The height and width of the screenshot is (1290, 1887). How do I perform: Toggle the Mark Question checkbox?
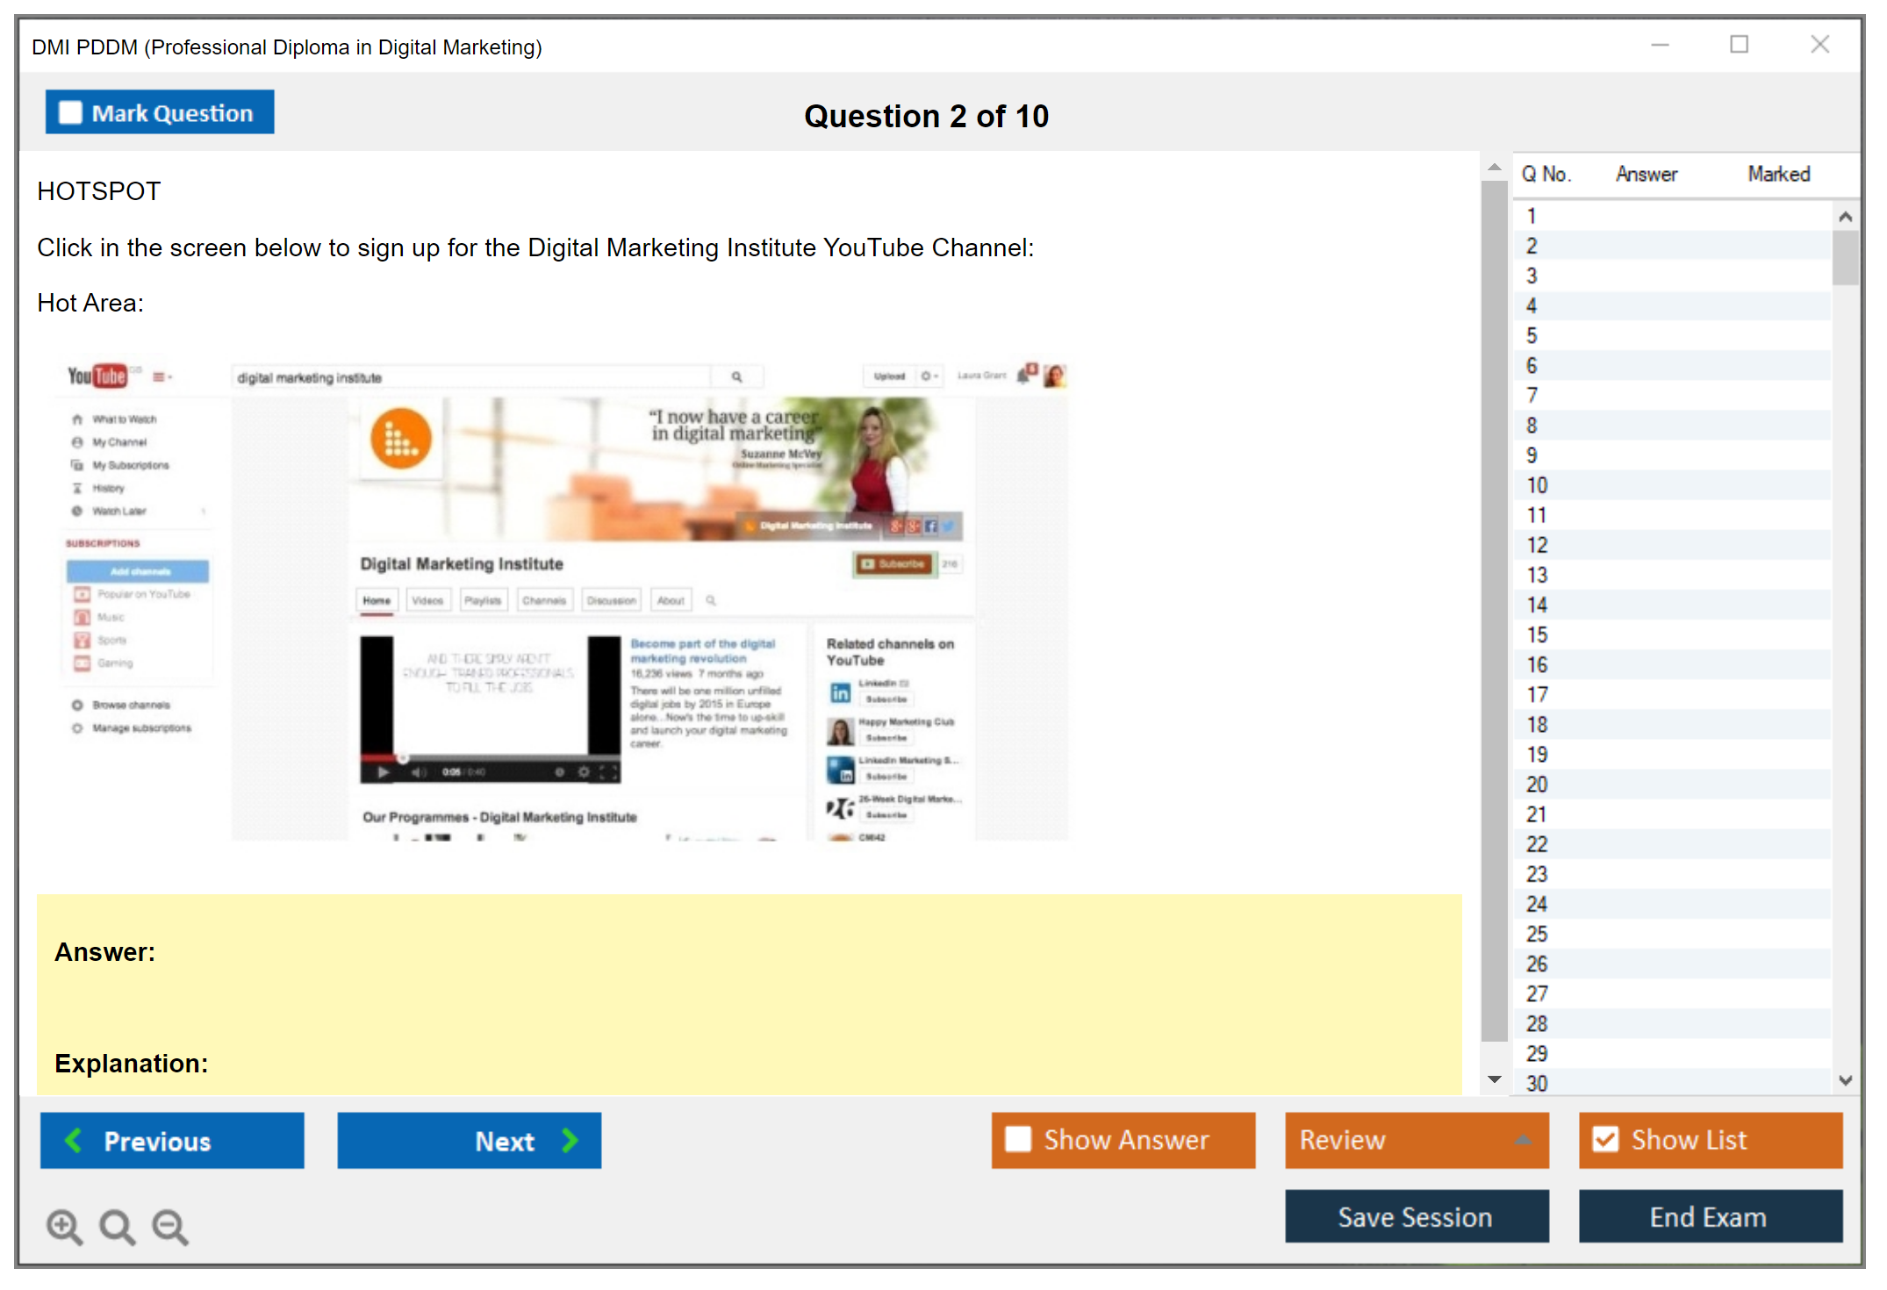click(70, 113)
